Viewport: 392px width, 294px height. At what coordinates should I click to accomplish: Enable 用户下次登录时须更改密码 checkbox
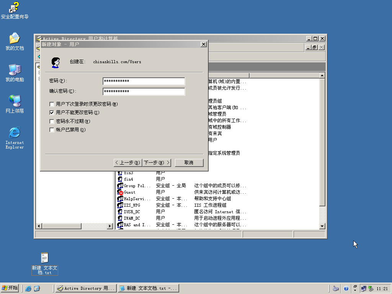(x=52, y=104)
